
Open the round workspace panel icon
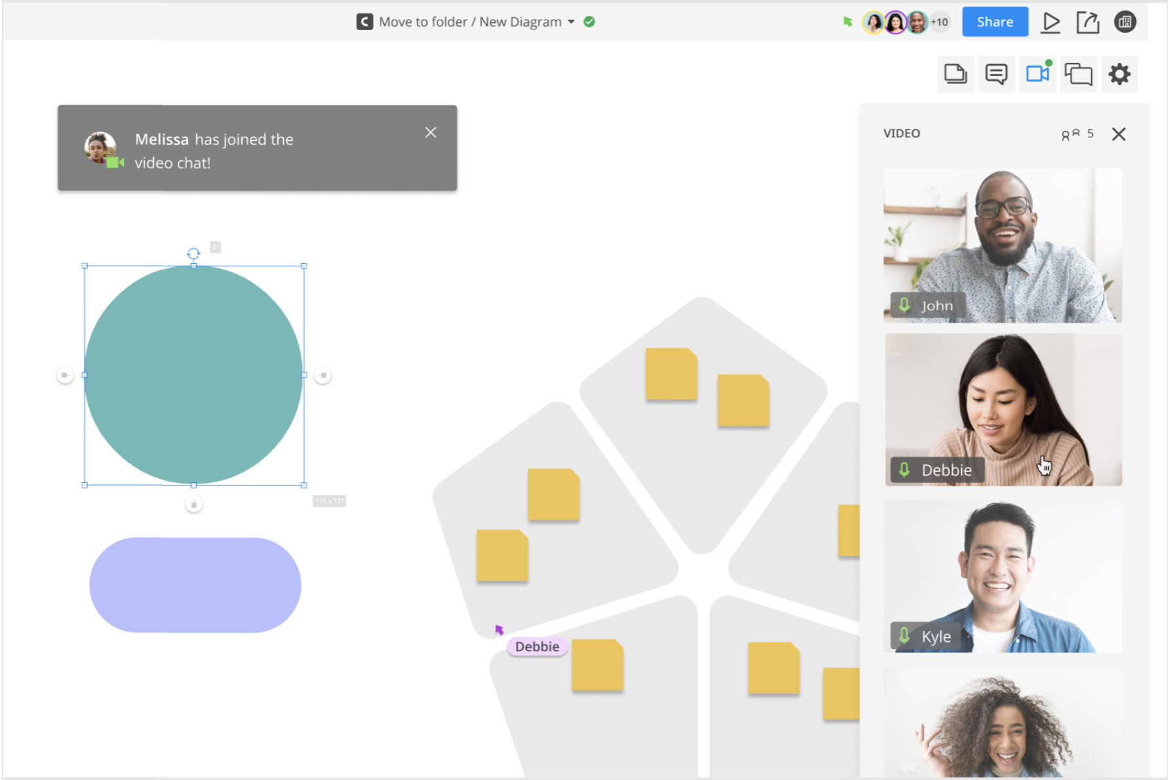1125,22
